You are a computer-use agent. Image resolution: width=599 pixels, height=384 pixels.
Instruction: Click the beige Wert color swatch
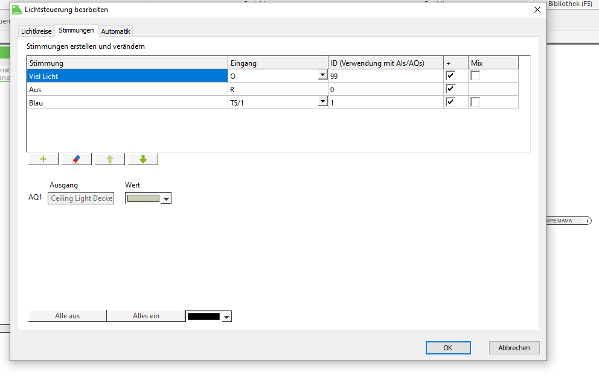(x=143, y=198)
